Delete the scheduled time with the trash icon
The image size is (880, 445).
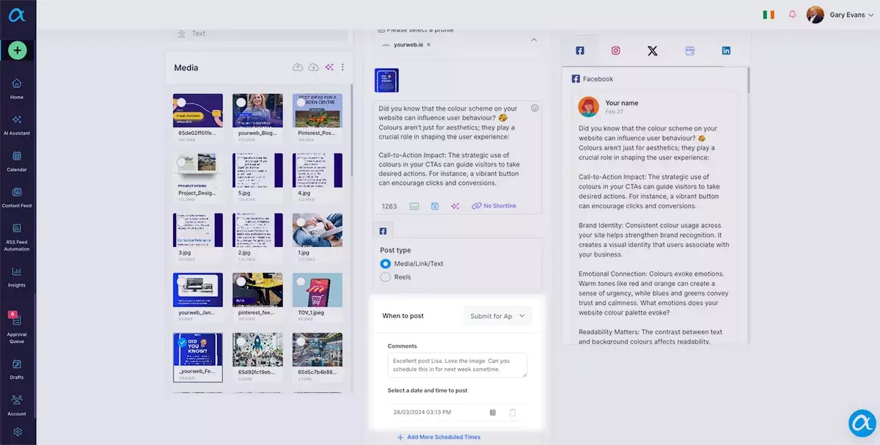click(513, 413)
